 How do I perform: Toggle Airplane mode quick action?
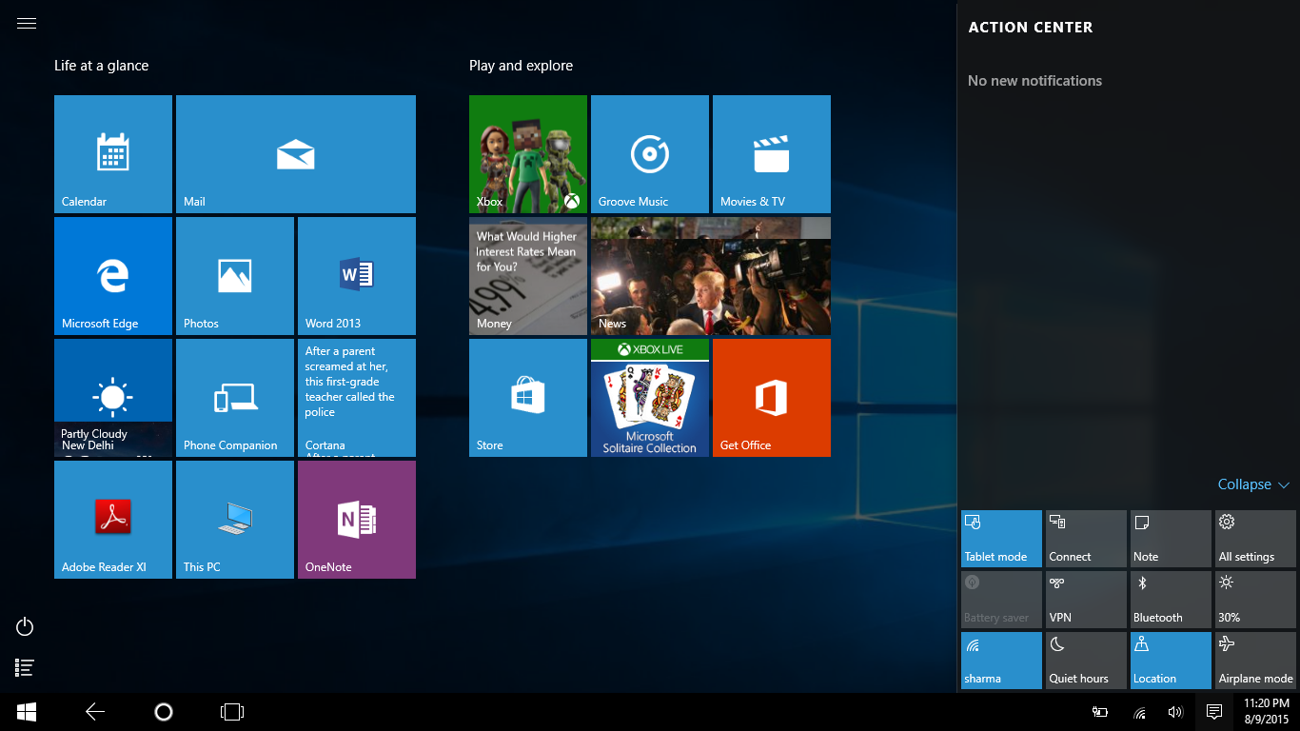(x=1255, y=661)
